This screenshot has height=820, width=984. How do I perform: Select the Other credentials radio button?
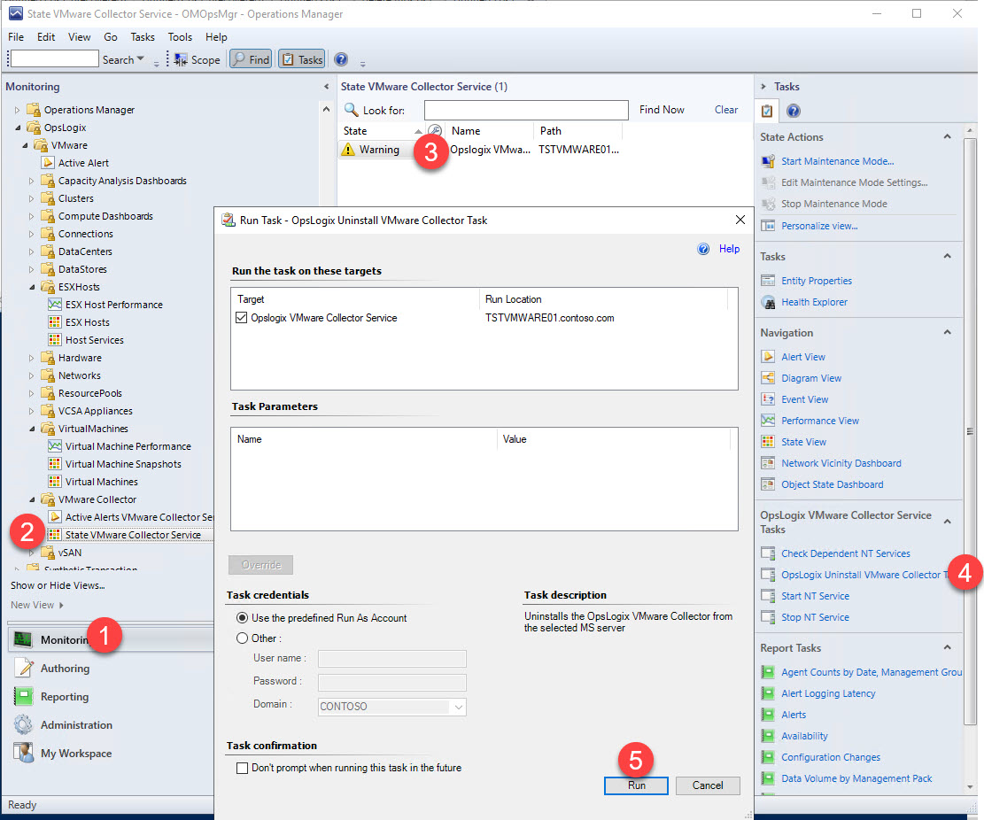242,636
